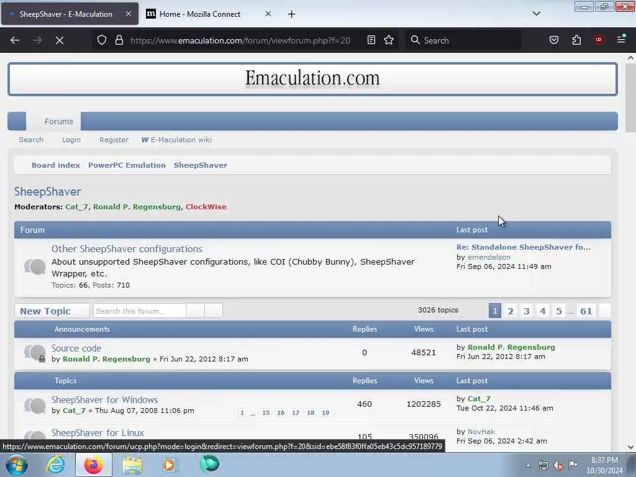Open PowerPC Emulation breadcrumb
Screen dimensions: 636x477
pos(127,165)
